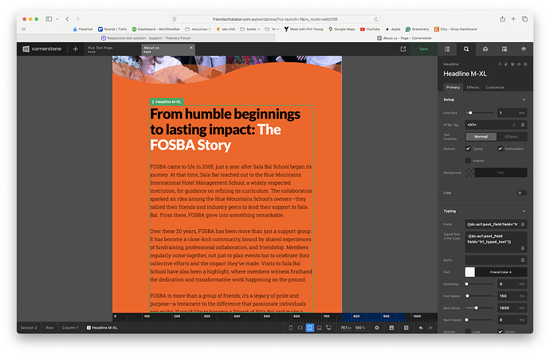
Task: Undo last change
Action: [x=421, y=328]
